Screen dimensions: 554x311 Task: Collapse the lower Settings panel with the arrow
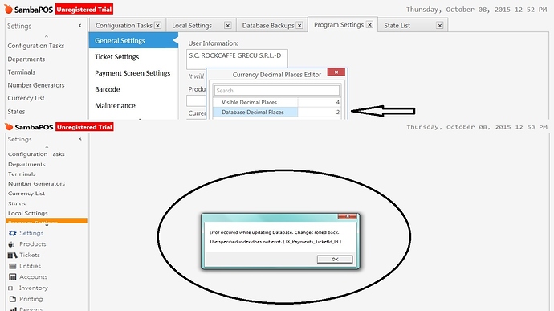point(80,139)
